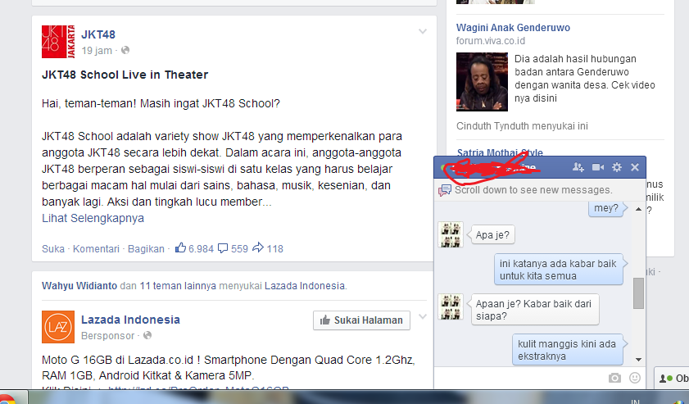
Task: Open the emoticon picker smiley icon
Action: [x=635, y=378]
